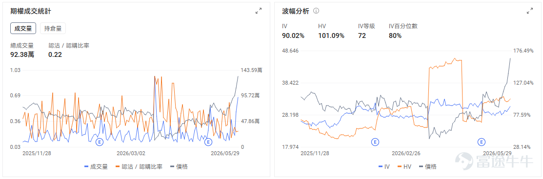Click the IV等級 value 72

tap(362, 36)
